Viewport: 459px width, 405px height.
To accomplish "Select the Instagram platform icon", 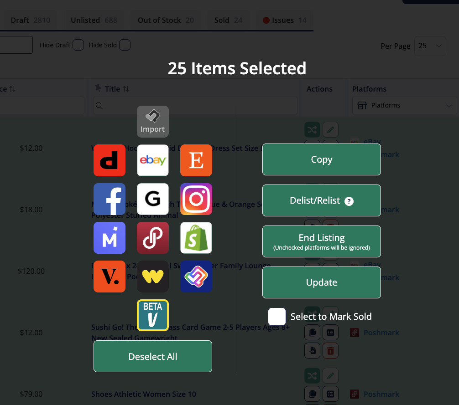I will [196, 199].
